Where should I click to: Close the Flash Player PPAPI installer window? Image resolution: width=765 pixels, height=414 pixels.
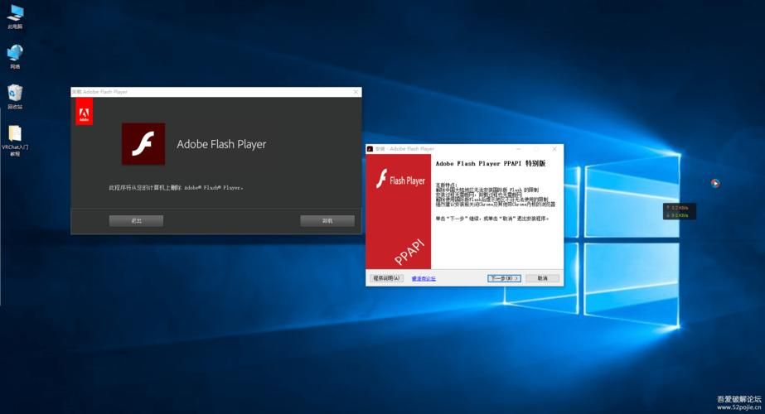554,149
